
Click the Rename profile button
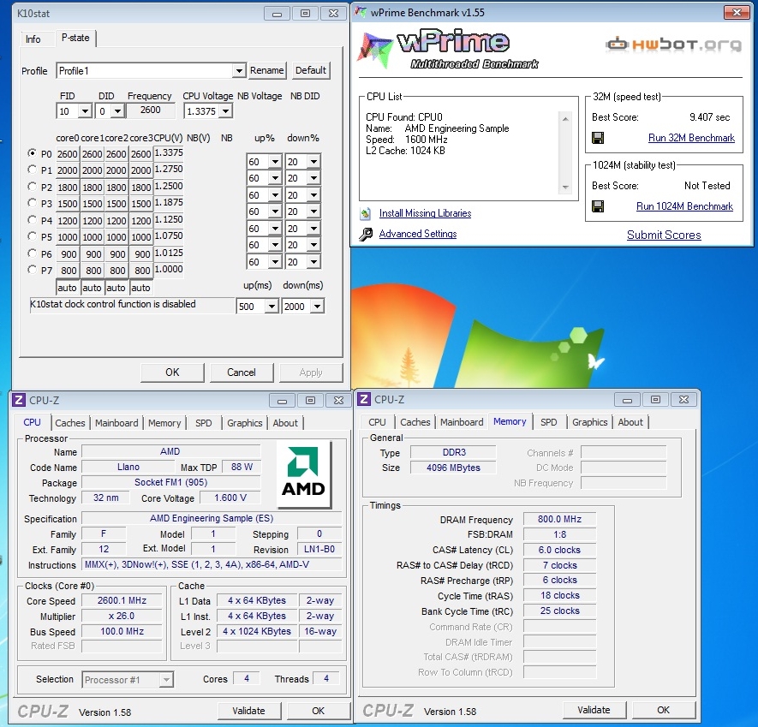click(267, 70)
